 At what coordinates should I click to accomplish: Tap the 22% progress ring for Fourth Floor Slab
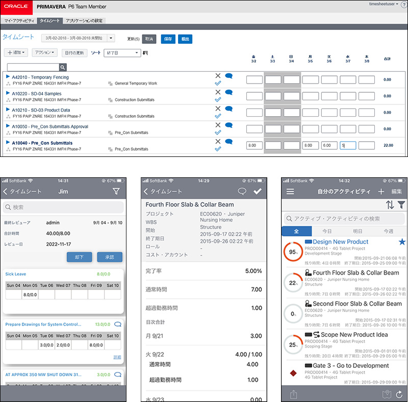click(293, 283)
